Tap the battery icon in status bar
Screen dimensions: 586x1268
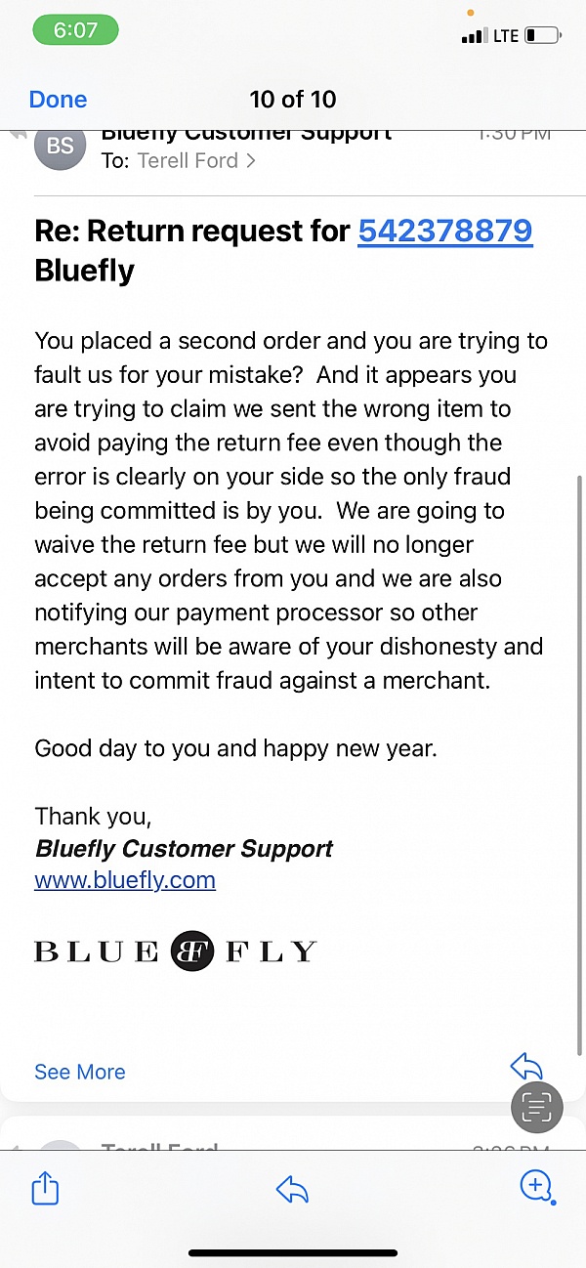click(543, 36)
